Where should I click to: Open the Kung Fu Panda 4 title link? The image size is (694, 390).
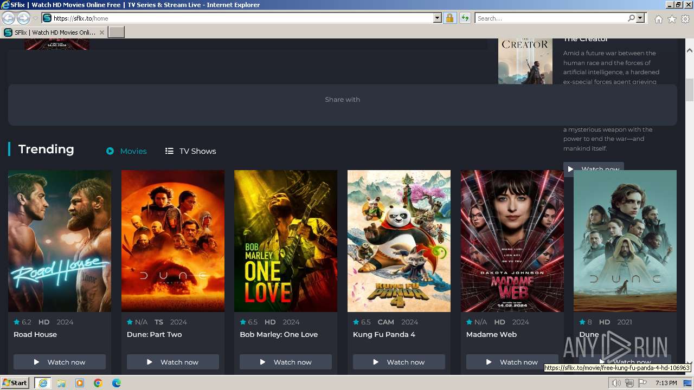tap(384, 334)
